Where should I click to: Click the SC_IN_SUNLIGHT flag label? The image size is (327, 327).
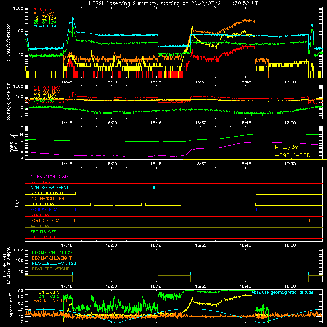coord(47,193)
